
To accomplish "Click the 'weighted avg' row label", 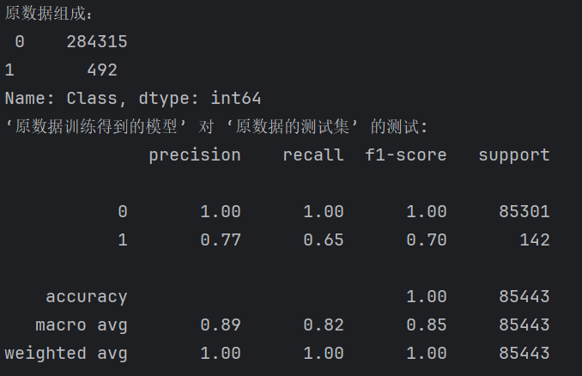I will [x=66, y=354].
